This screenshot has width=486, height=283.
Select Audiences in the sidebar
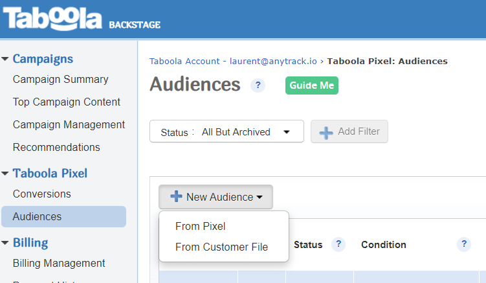63,216
